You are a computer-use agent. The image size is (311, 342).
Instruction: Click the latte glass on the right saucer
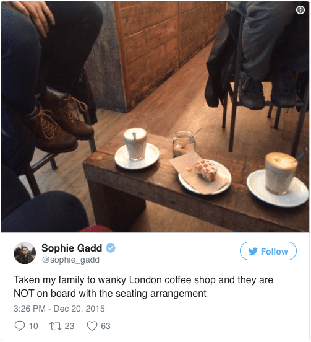[281, 173]
